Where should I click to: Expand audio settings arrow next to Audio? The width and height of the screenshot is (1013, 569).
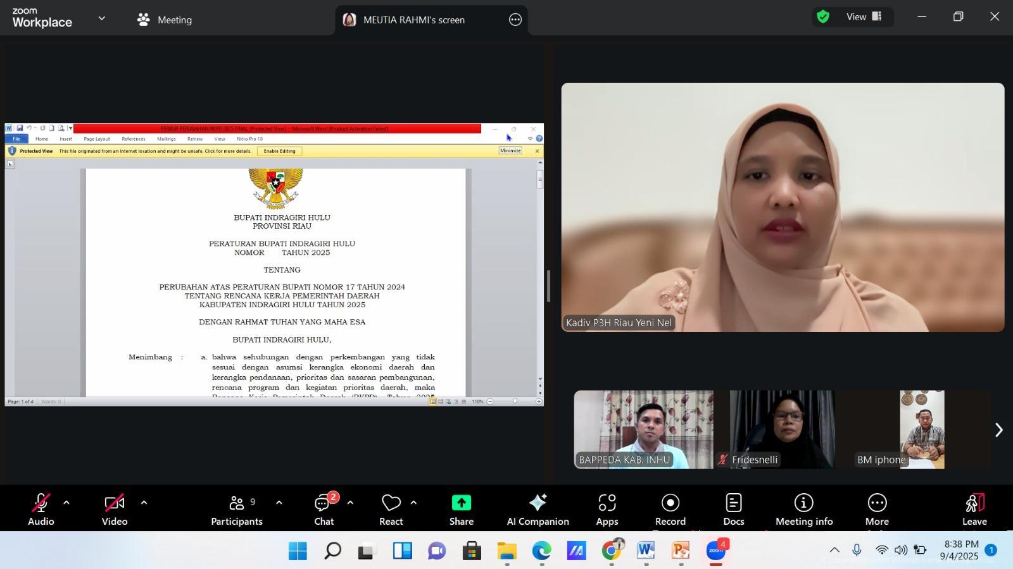pyautogui.click(x=66, y=503)
